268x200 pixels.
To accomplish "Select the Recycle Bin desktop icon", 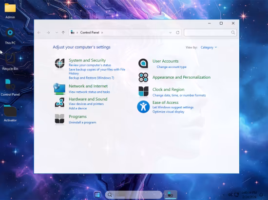I will point(10,62).
